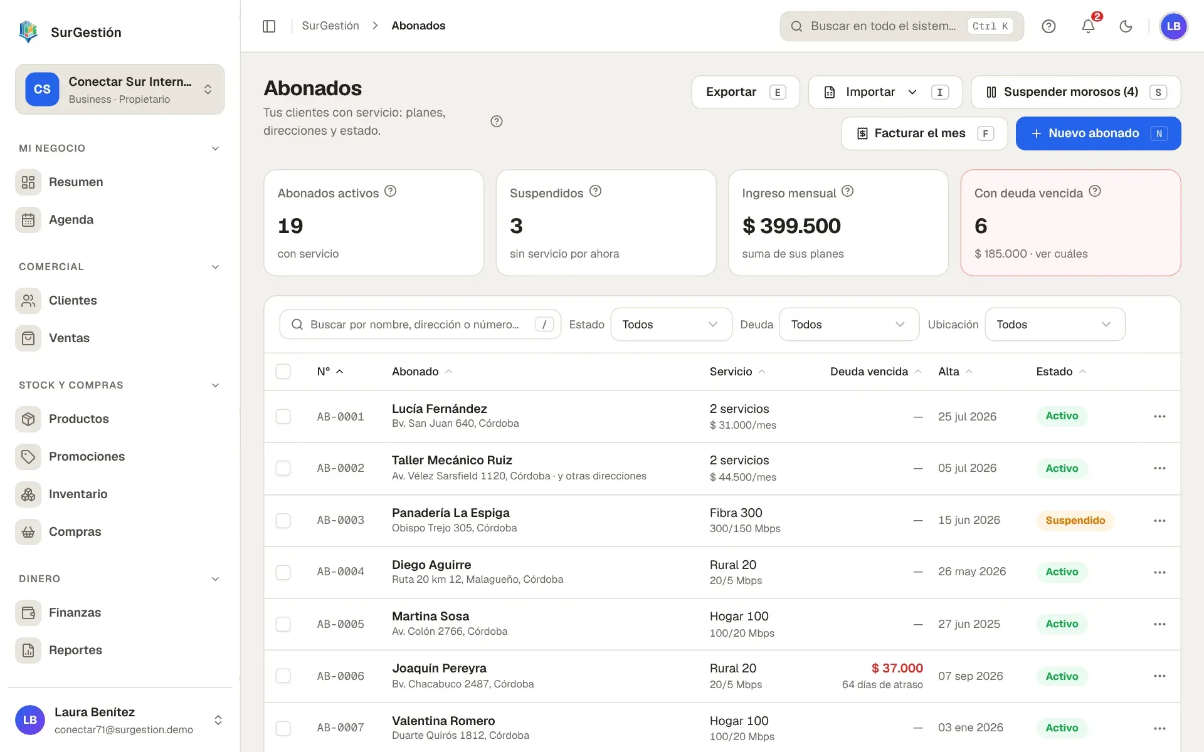Image resolution: width=1204 pixels, height=752 pixels.
Task: Open help icon next to page description
Action: coord(497,122)
